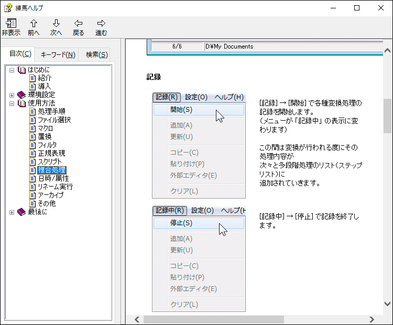Go to previous topic with 前へ

(x=34, y=27)
